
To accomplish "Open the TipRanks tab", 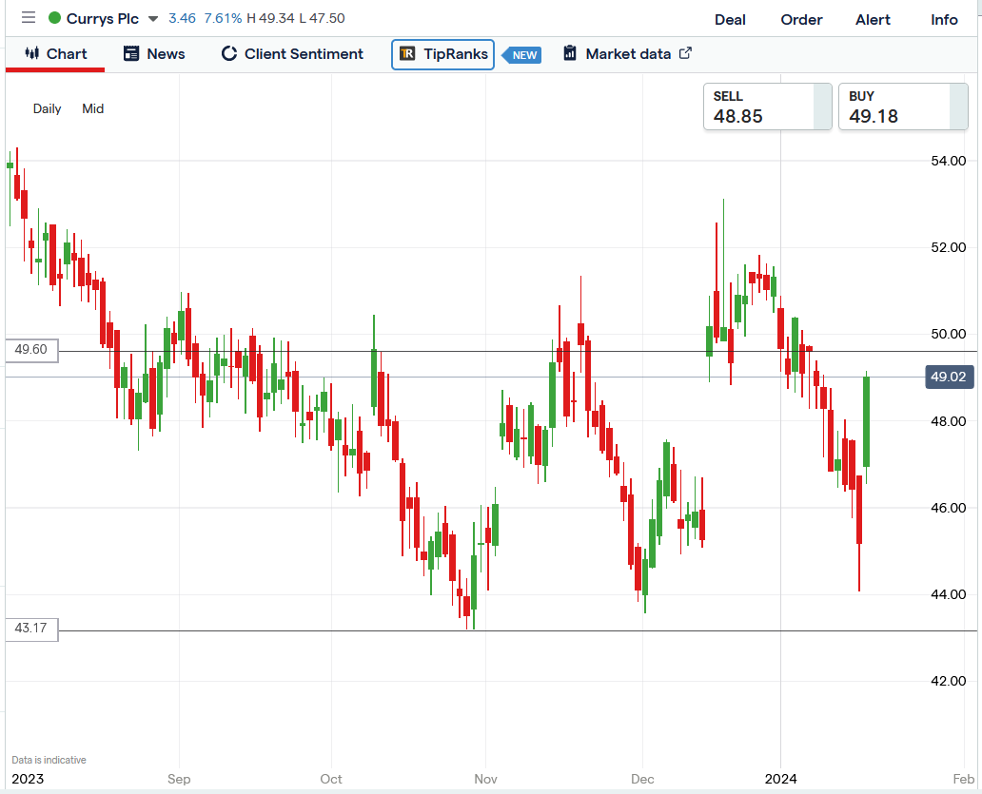I will pyautogui.click(x=442, y=54).
